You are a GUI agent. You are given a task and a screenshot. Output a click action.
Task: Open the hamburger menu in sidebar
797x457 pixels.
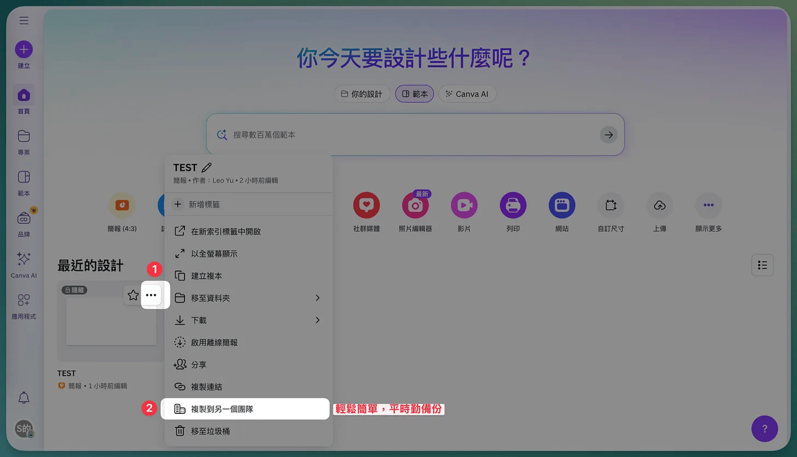[x=24, y=20]
